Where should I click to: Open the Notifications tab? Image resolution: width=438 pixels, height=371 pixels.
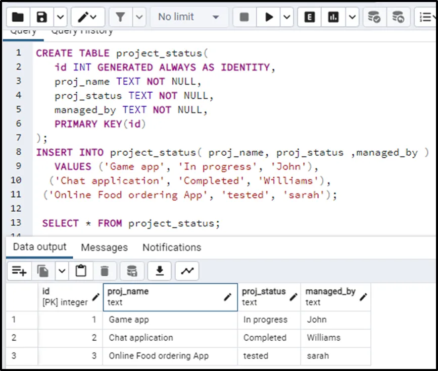point(172,248)
